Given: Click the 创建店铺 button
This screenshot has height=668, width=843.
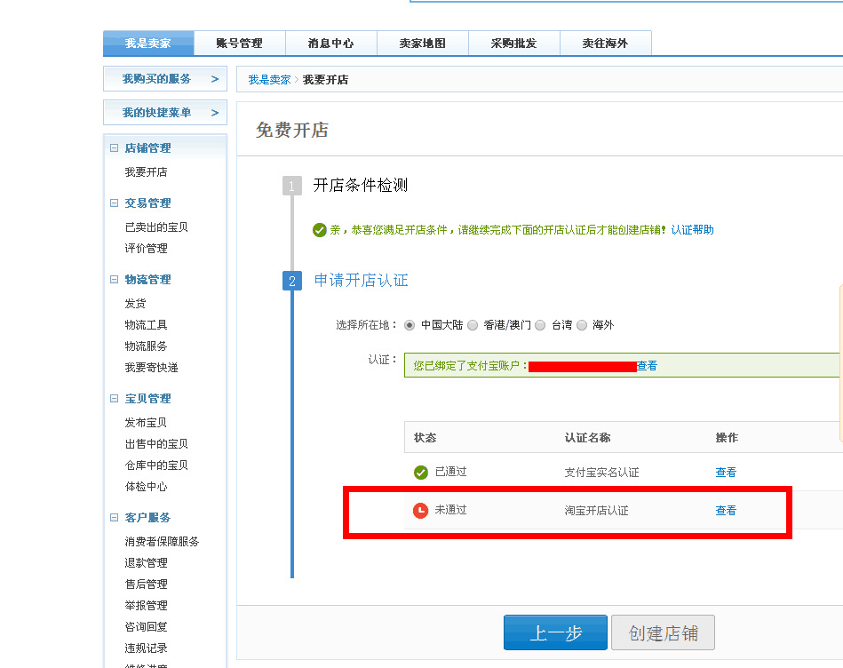Looking at the screenshot, I should click(x=666, y=632).
